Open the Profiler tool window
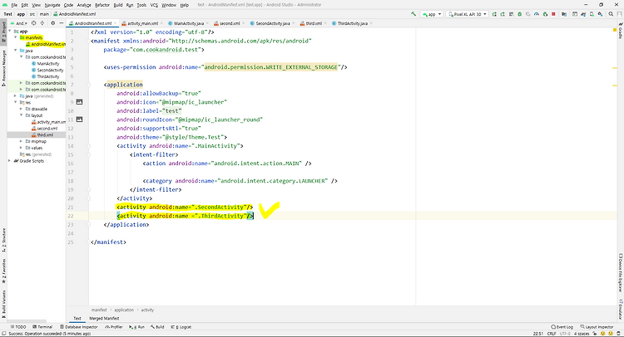This screenshot has width=624, height=337. pyautogui.click(x=114, y=327)
